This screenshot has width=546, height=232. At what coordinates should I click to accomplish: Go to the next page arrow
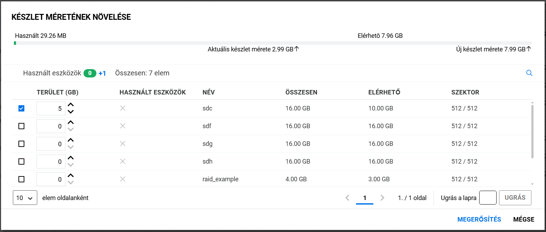point(382,198)
